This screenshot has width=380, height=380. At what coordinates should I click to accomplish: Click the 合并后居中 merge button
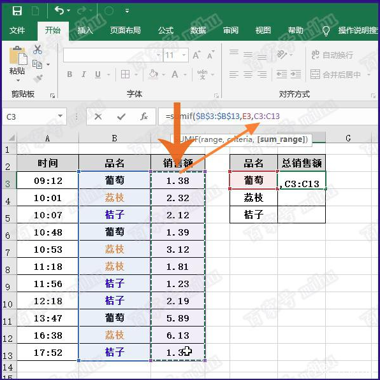pos(335,74)
